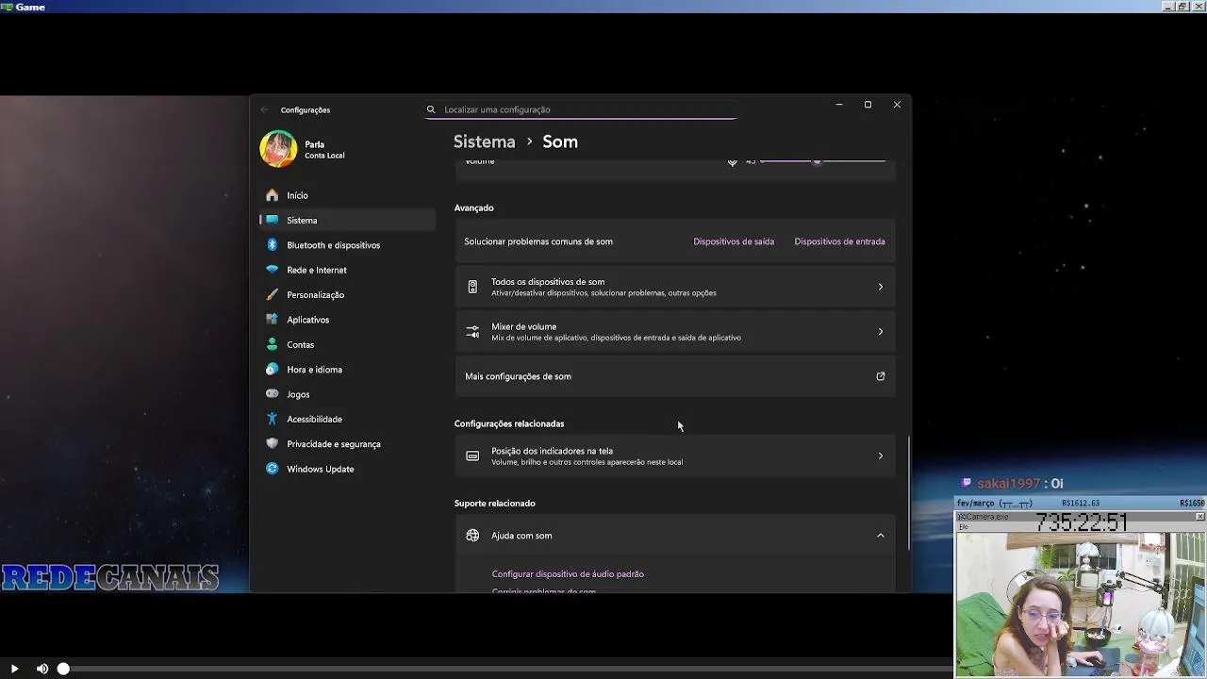The width and height of the screenshot is (1207, 679).
Task: Click Posição dos indicadores na tela icon
Action: click(x=472, y=456)
